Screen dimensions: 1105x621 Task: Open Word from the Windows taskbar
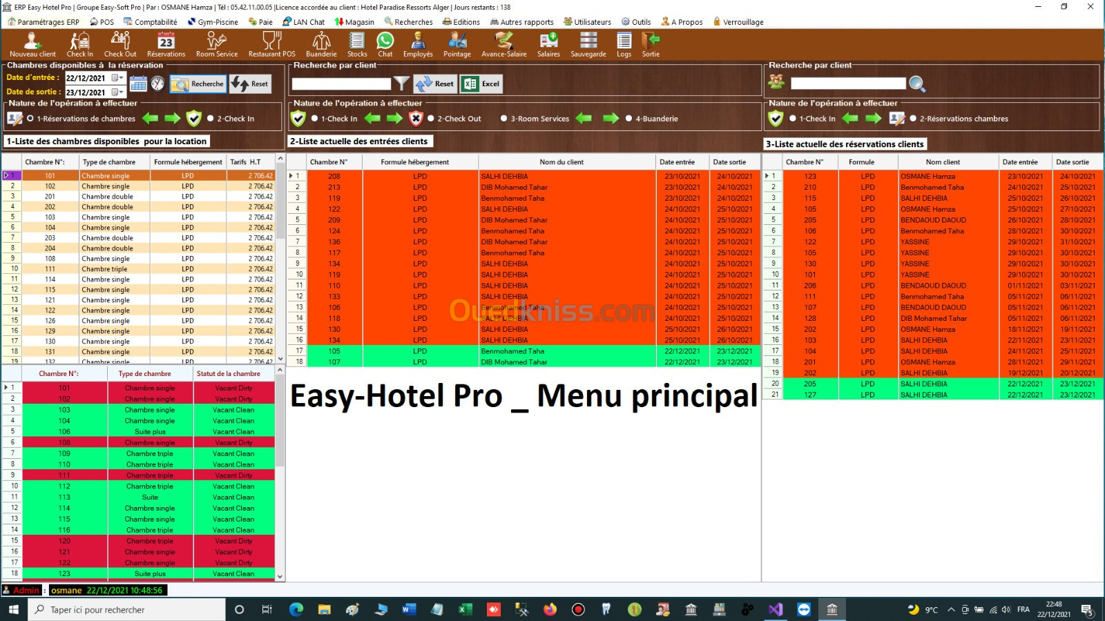pyautogui.click(x=409, y=609)
